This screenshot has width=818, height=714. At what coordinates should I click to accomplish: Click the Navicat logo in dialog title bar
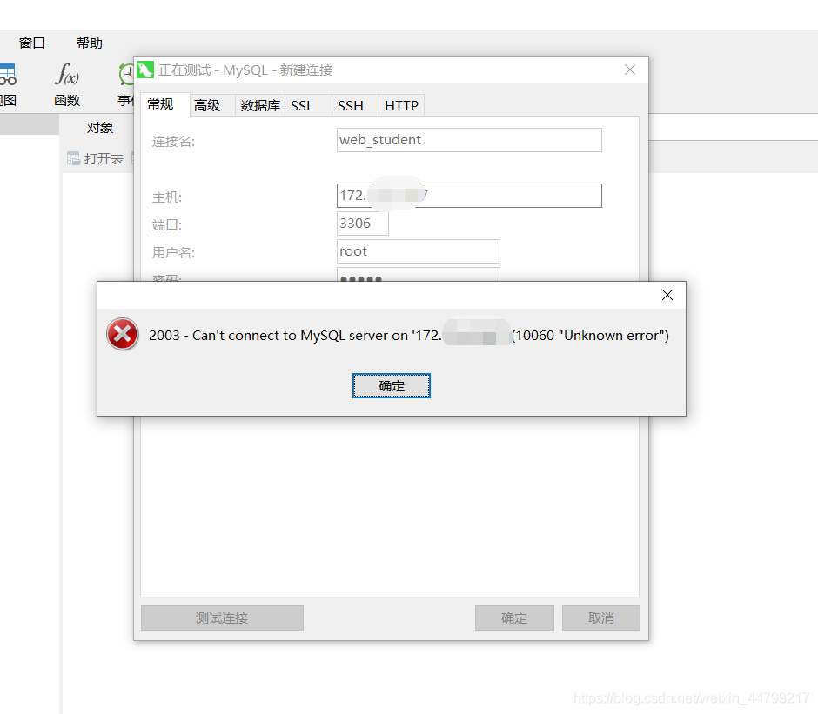(x=145, y=70)
